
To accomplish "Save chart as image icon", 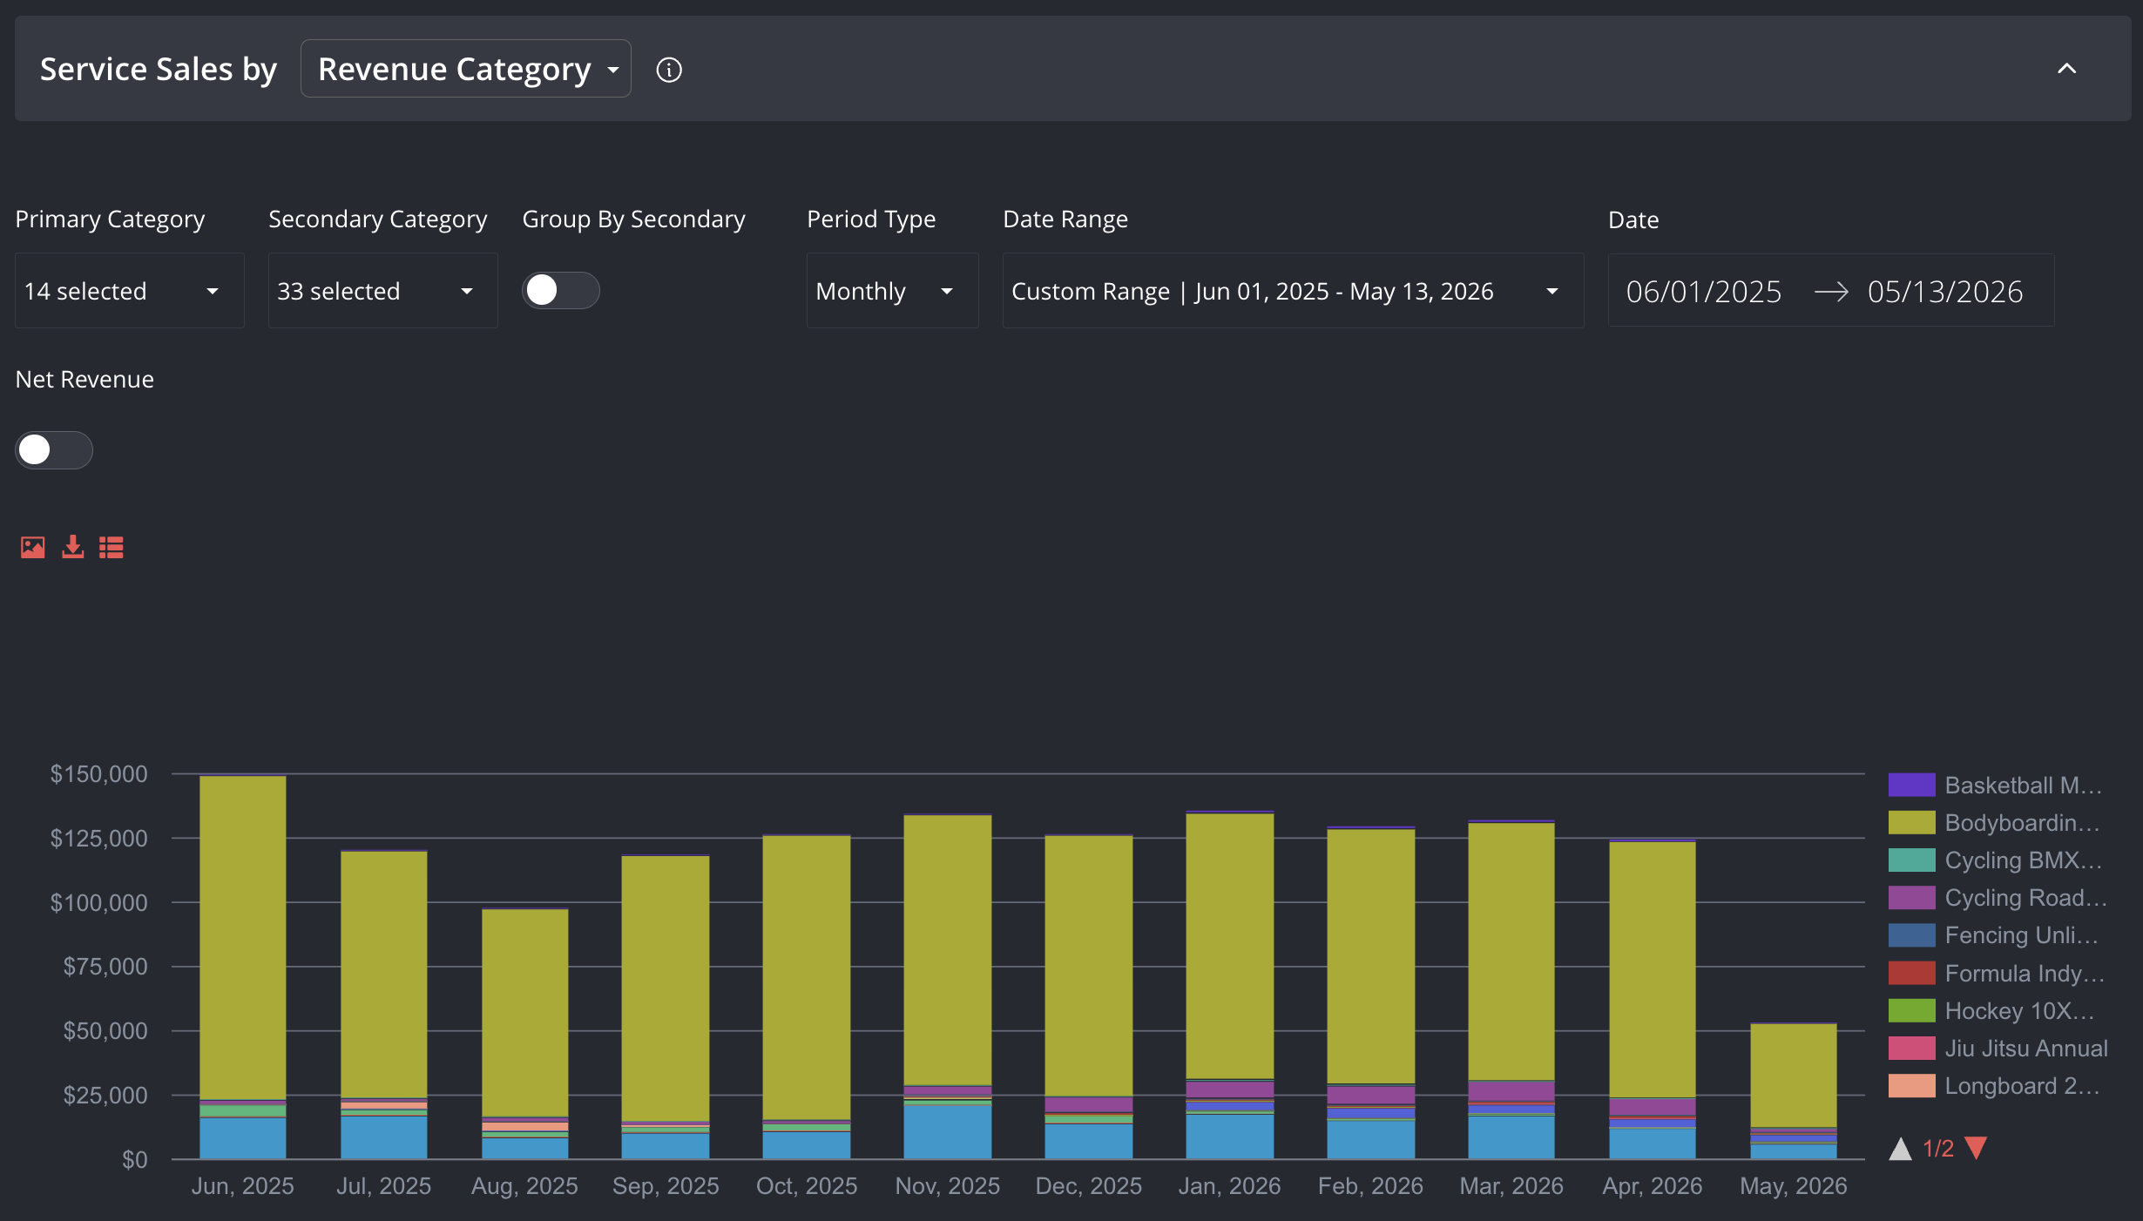I will click(32, 547).
